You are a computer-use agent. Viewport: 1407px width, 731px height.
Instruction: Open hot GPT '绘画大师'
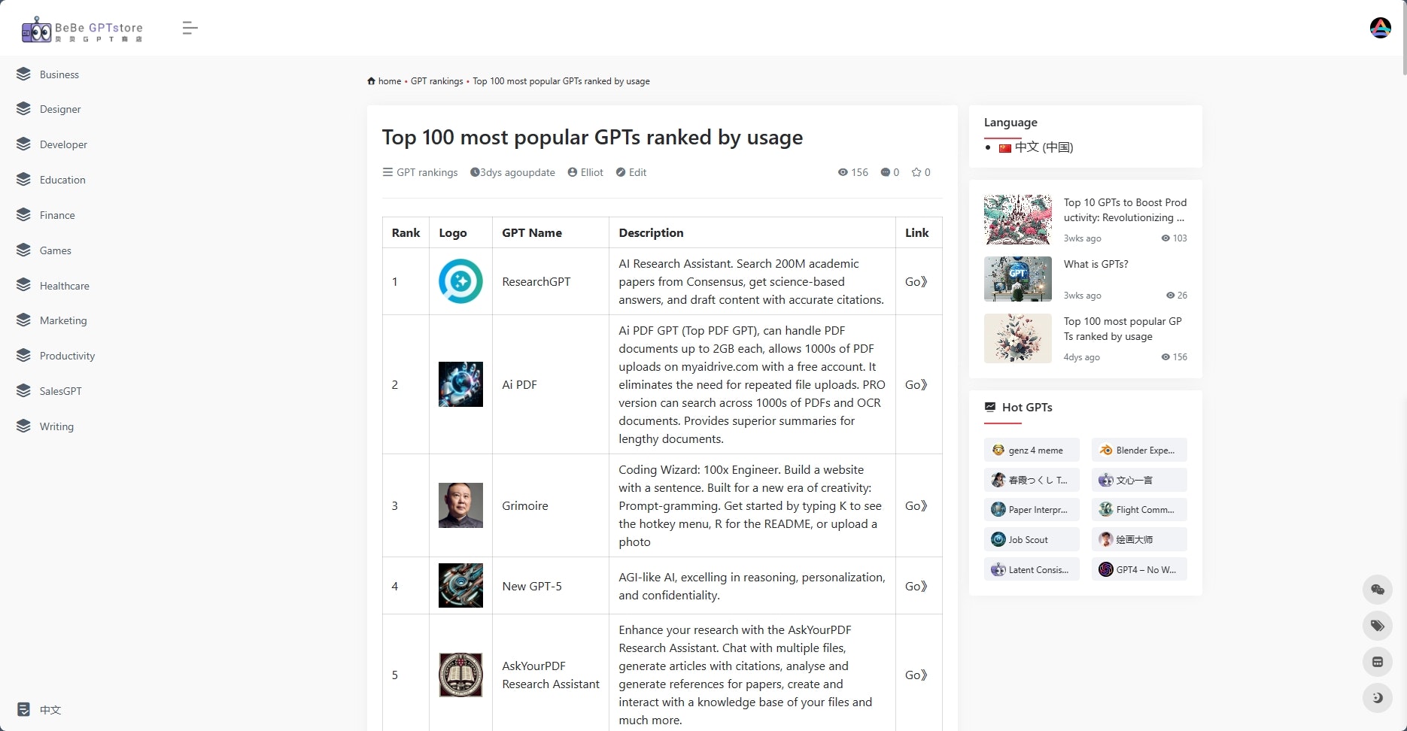pyautogui.click(x=1139, y=539)
